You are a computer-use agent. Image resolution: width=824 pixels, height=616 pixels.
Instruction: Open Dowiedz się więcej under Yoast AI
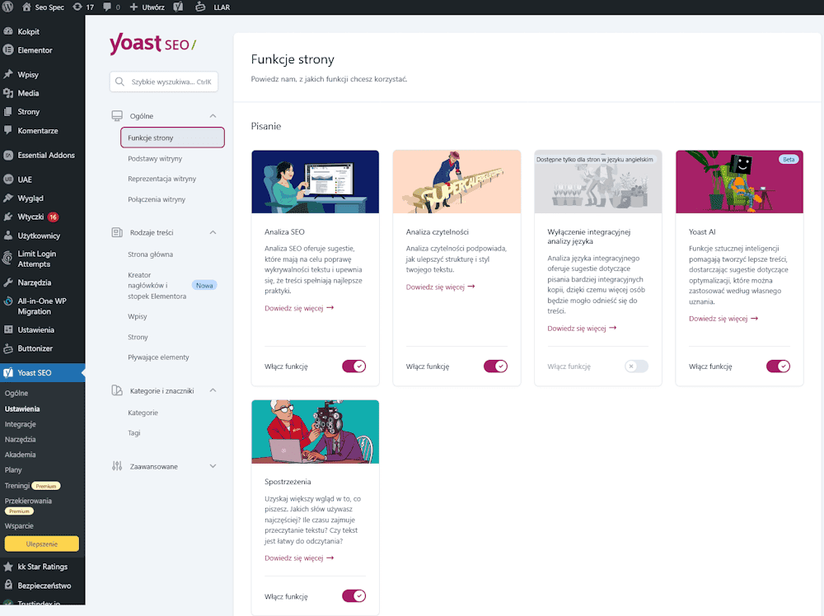pyautogui.click(x=723, y=318)
